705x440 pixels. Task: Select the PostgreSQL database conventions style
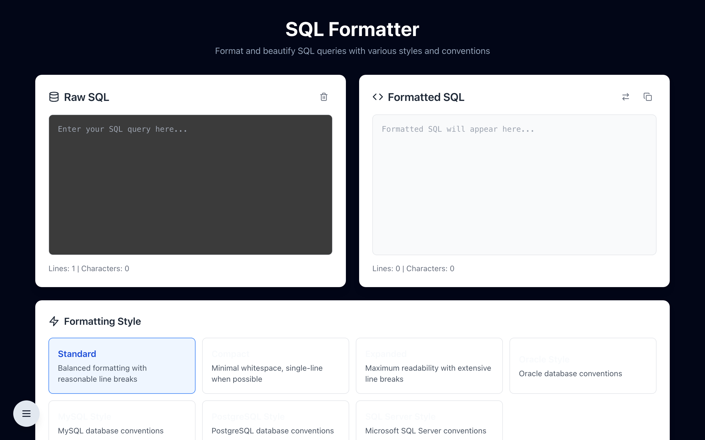(276, 420)
